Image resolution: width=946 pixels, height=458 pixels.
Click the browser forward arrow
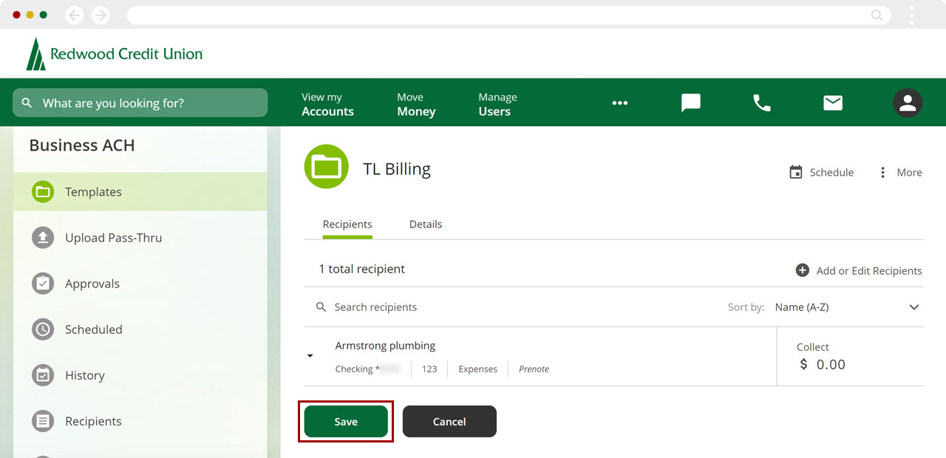[101, 15]
